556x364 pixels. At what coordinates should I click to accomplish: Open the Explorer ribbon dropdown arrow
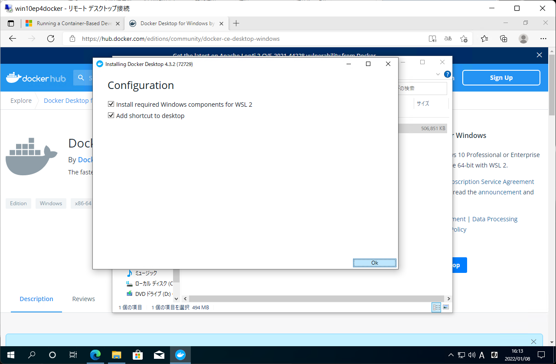coord(438,74)
